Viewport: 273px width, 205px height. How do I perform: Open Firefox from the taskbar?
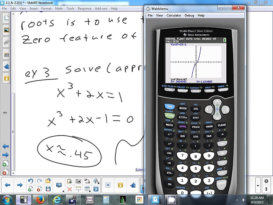click(x=40, y=200)
